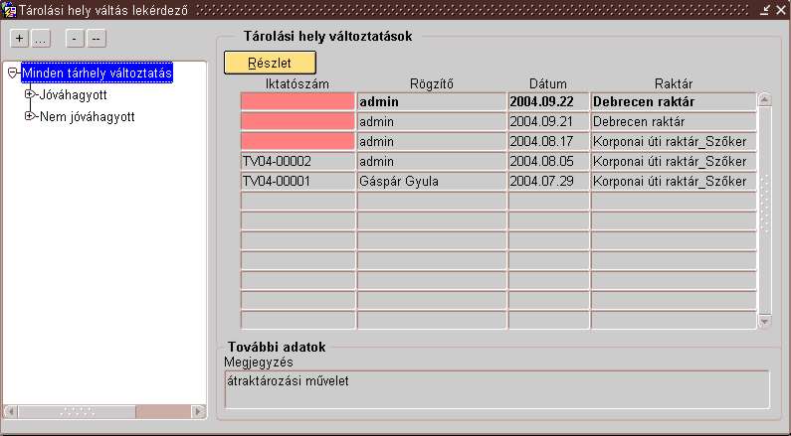The width and height of the screenshot is (791, 436).
Task: Click the date 2004.08.17 cell
Action: pyautogui.click(x=549, y=141)
